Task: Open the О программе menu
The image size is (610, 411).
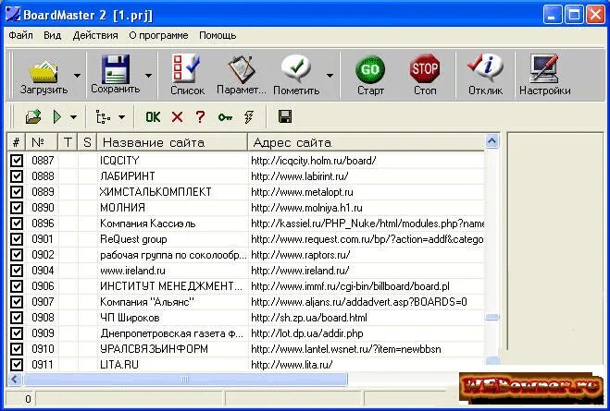Action: point(158,35)
